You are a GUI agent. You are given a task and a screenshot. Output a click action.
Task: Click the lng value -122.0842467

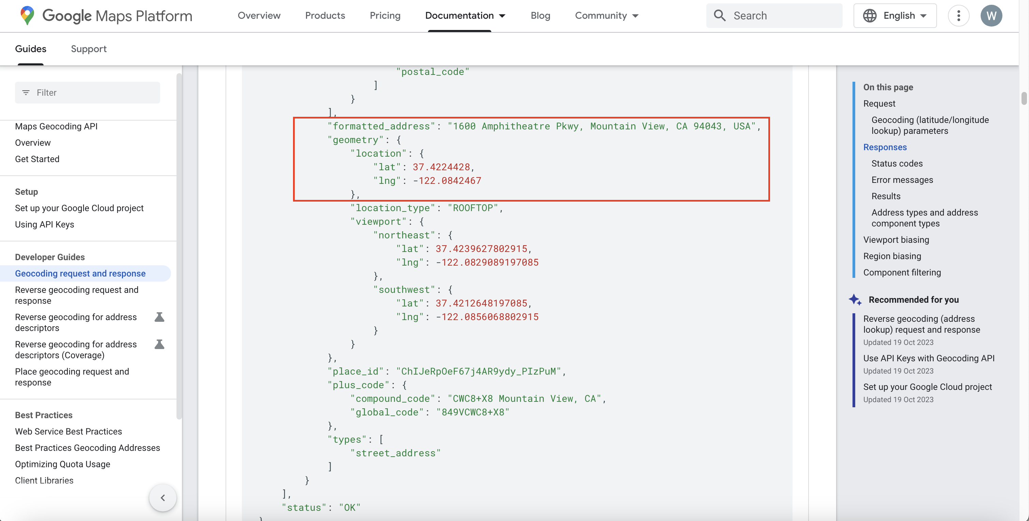(447, 180)
